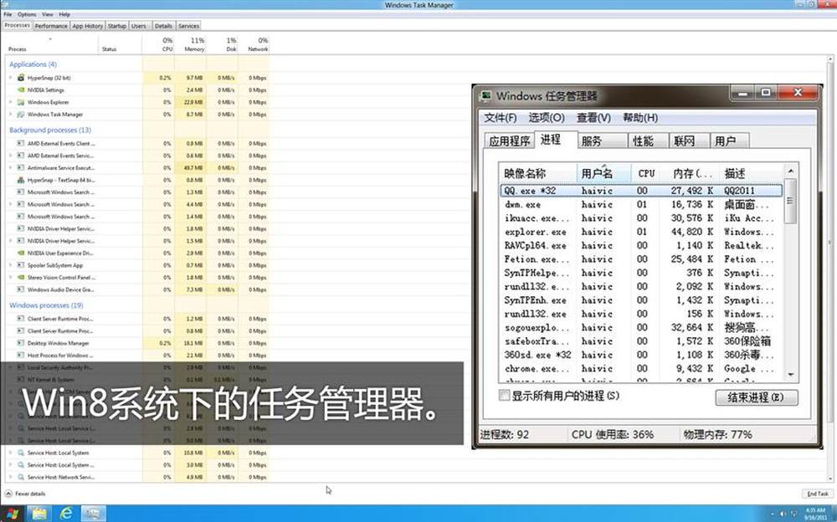Select the SynTPEnh.exe process row
This screenshot has width=837, height=522.
(642, 300)
